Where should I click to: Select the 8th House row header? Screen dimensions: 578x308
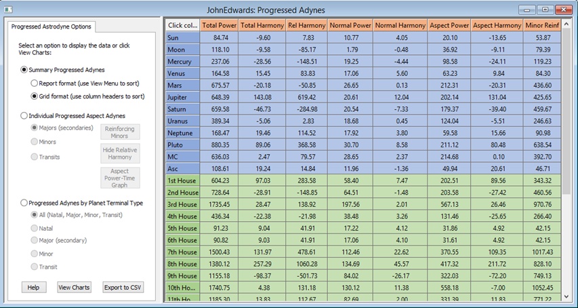point(183,264)
